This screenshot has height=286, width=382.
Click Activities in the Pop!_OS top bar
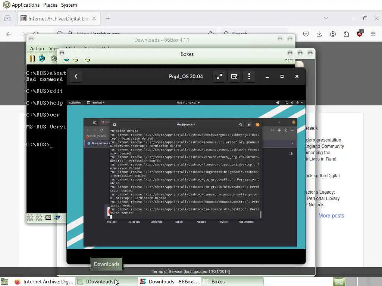(75, 103)
